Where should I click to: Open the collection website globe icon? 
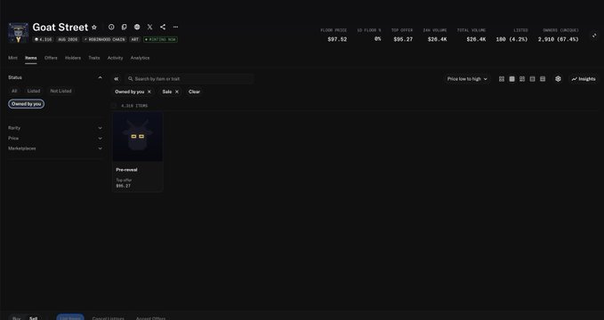(137, 27)
